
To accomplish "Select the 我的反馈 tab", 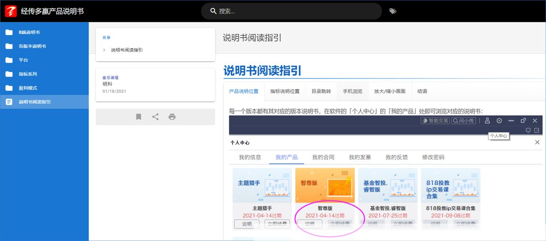I will point(397,157).
